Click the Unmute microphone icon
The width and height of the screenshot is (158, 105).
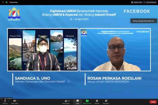coord(5,101)
